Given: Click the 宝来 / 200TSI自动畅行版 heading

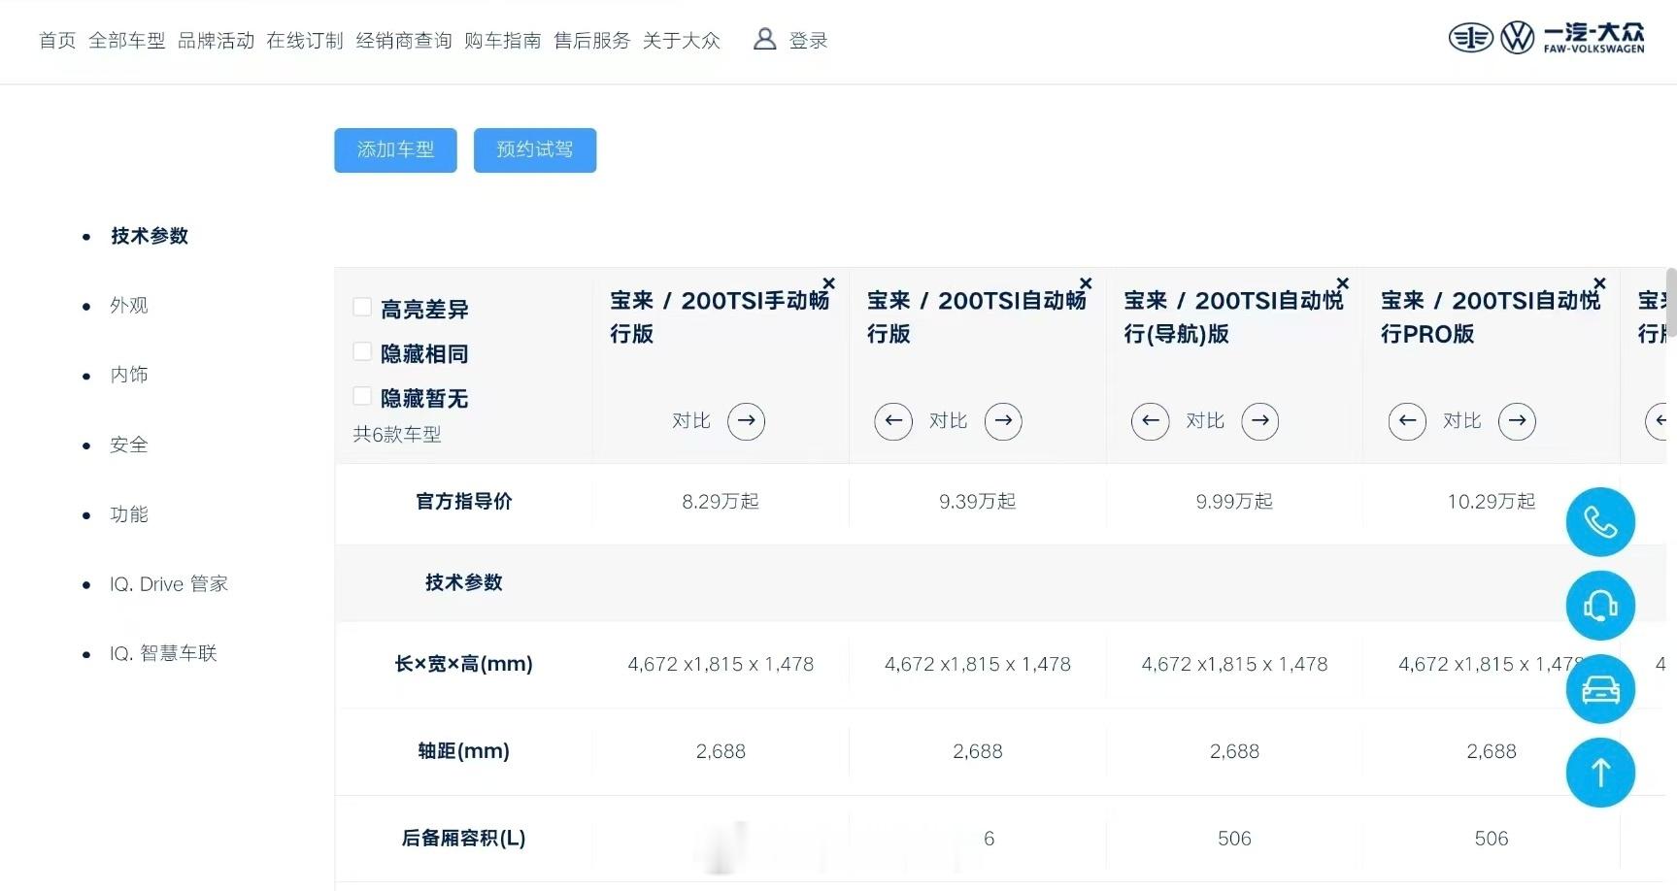Looking at the screenshot, I should tap(977, 317).
